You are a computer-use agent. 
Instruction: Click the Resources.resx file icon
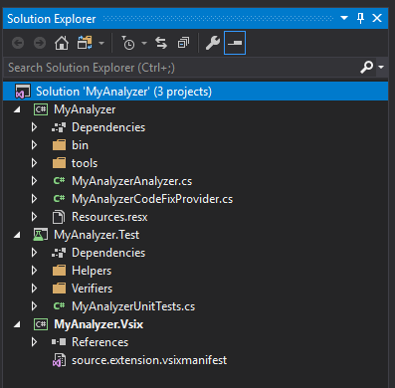pyautogui.click(x=59, y=217)
